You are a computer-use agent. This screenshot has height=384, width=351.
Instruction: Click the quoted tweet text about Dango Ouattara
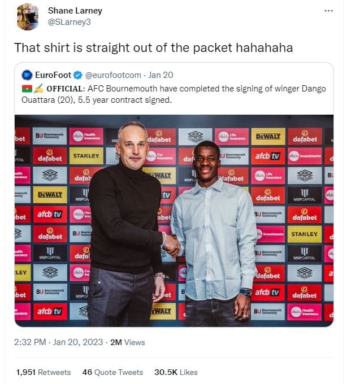coord(174,94)
